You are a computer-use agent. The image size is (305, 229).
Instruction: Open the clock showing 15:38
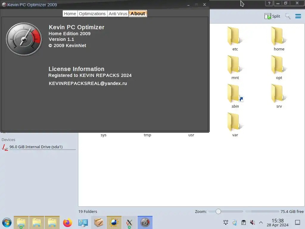(x=278, y=222)
